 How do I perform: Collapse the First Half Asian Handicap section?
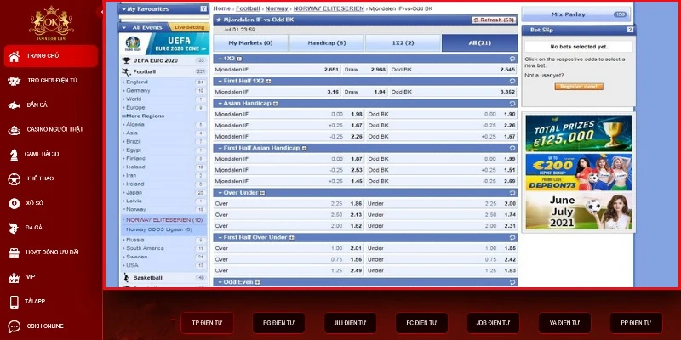pyautogui.click(x=220, y=148)
